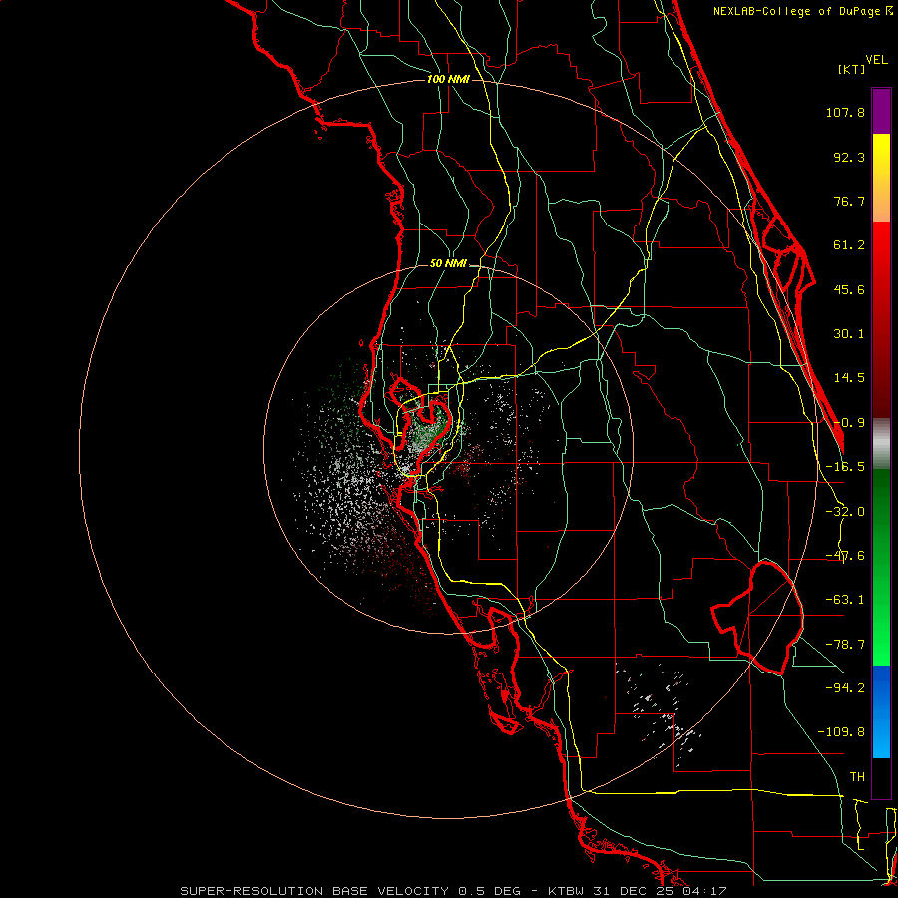898x898 pixels.
Task: Pick the red segment of the color bar
Action: (x=881, y=319)
